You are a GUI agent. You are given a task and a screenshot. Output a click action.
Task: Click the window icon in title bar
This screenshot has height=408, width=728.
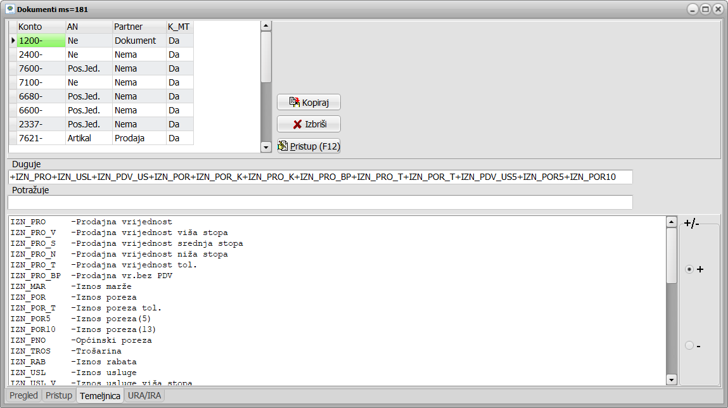click(x=10, y=10)
